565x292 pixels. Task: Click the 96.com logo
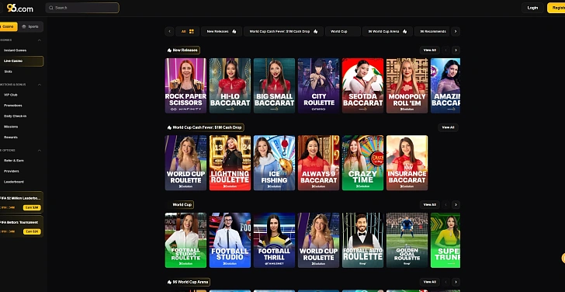point(20,8)
